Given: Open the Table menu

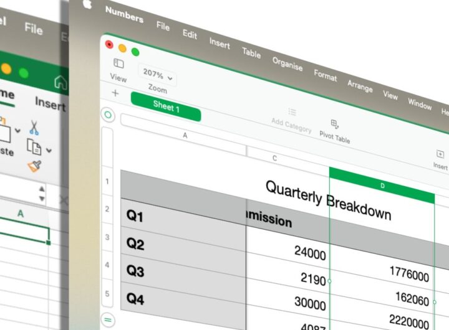Looking at the screenshot, I should tap(251, 53).
